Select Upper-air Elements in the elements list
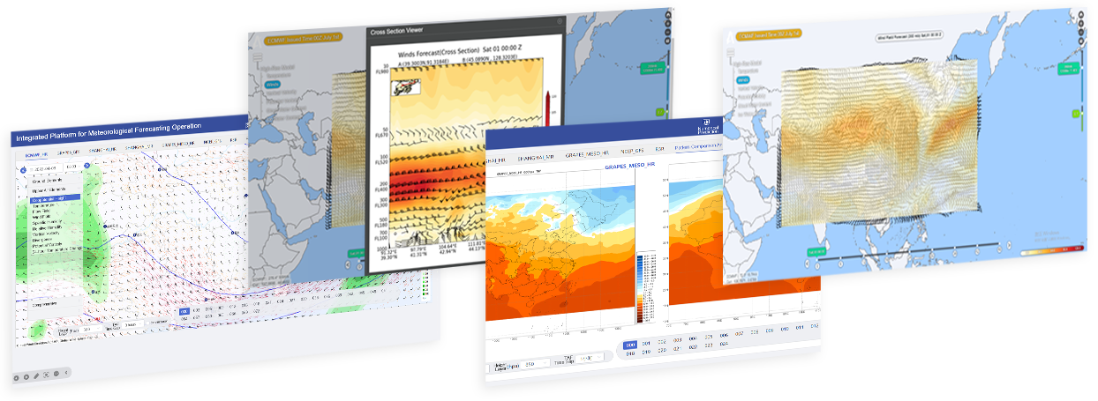This screenshot has width=1098, height=401. tap(49, 189)
